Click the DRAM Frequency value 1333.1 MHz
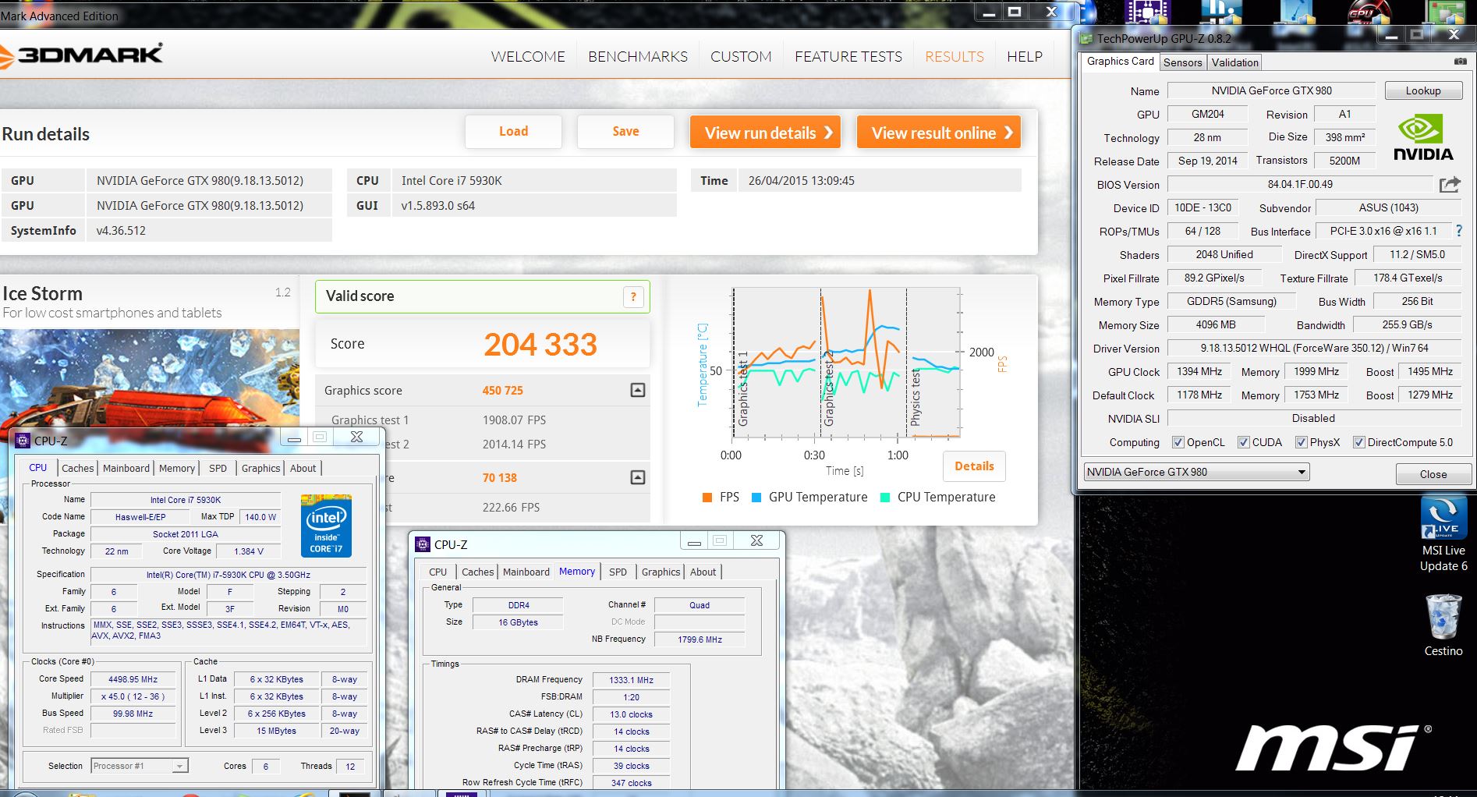The image size is (1477, 797). click(x=631, y=680)
